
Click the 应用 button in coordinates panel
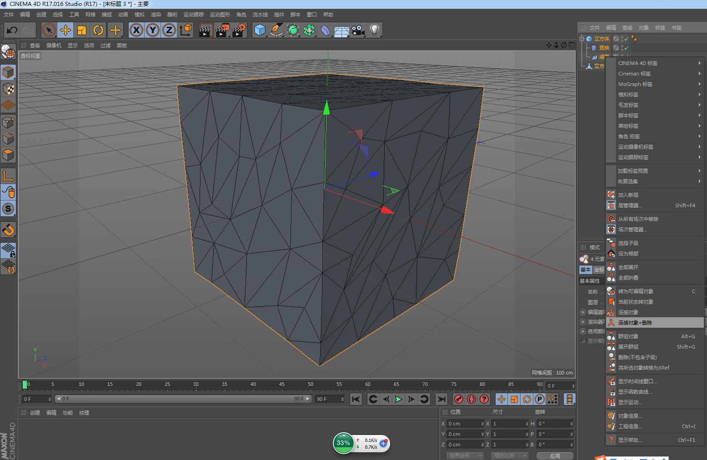(x=555, y=455)
